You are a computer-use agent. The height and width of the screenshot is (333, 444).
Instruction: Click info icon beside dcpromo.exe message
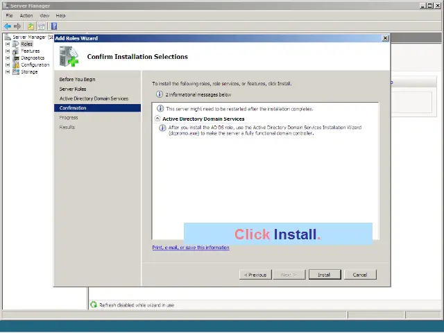162,128
